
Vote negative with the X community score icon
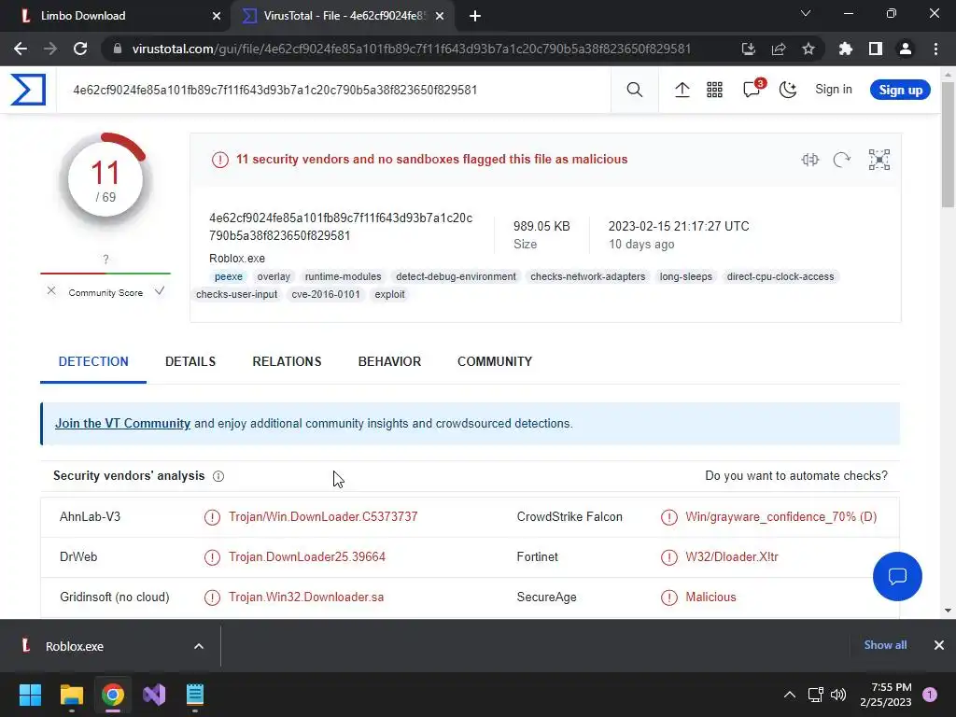pos(51,291)
